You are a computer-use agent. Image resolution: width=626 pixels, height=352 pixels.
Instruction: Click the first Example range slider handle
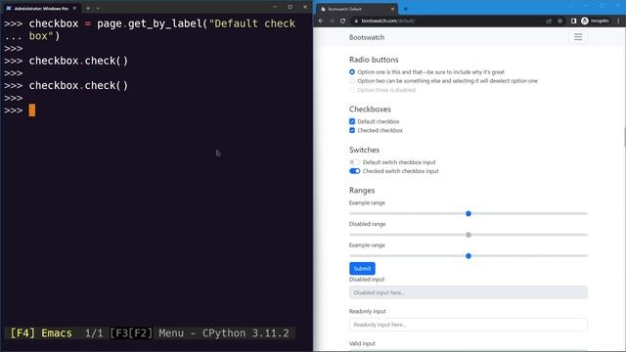tap(469, 213)
